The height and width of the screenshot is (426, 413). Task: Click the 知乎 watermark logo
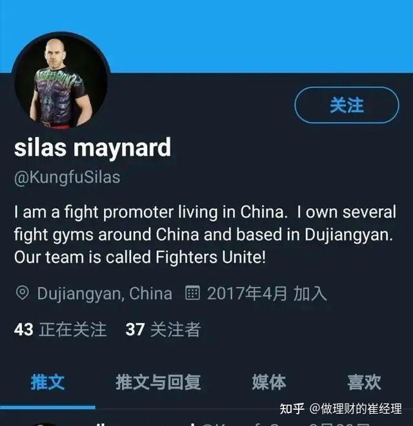[292, 409]
